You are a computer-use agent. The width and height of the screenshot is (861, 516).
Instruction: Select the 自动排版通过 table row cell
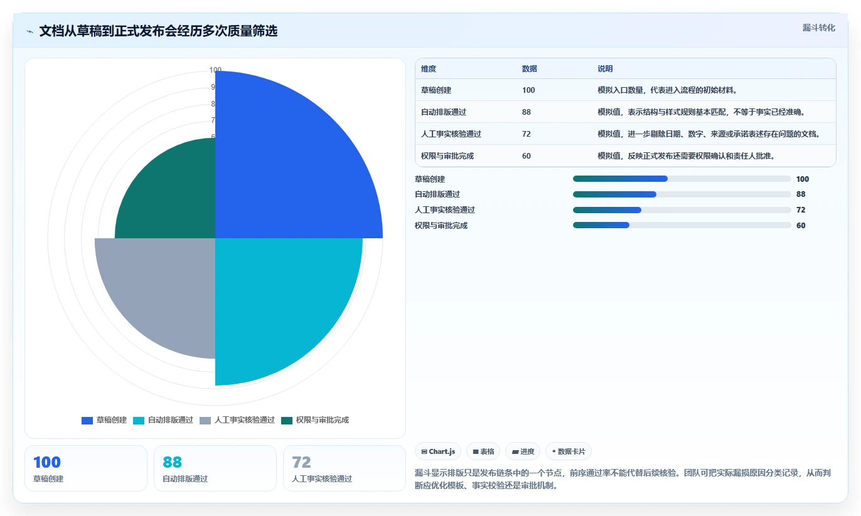point(444,112)
